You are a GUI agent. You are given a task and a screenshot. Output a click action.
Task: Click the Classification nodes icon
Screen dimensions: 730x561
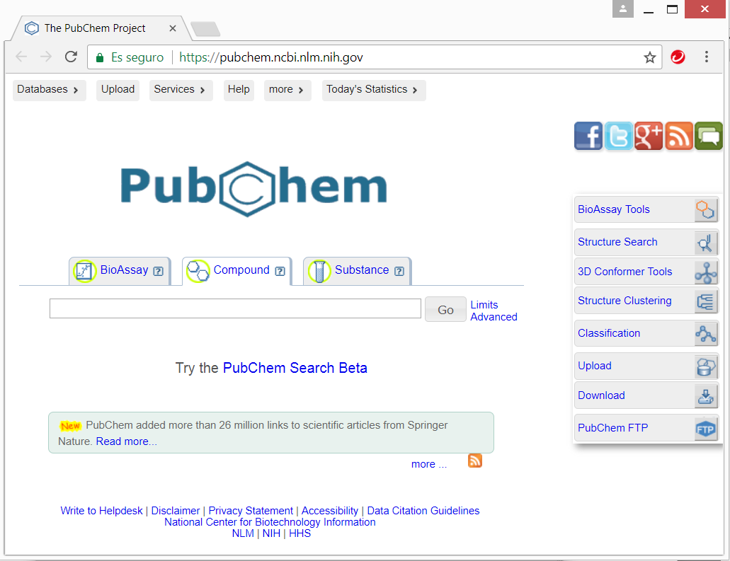click(x=705, y=334)
